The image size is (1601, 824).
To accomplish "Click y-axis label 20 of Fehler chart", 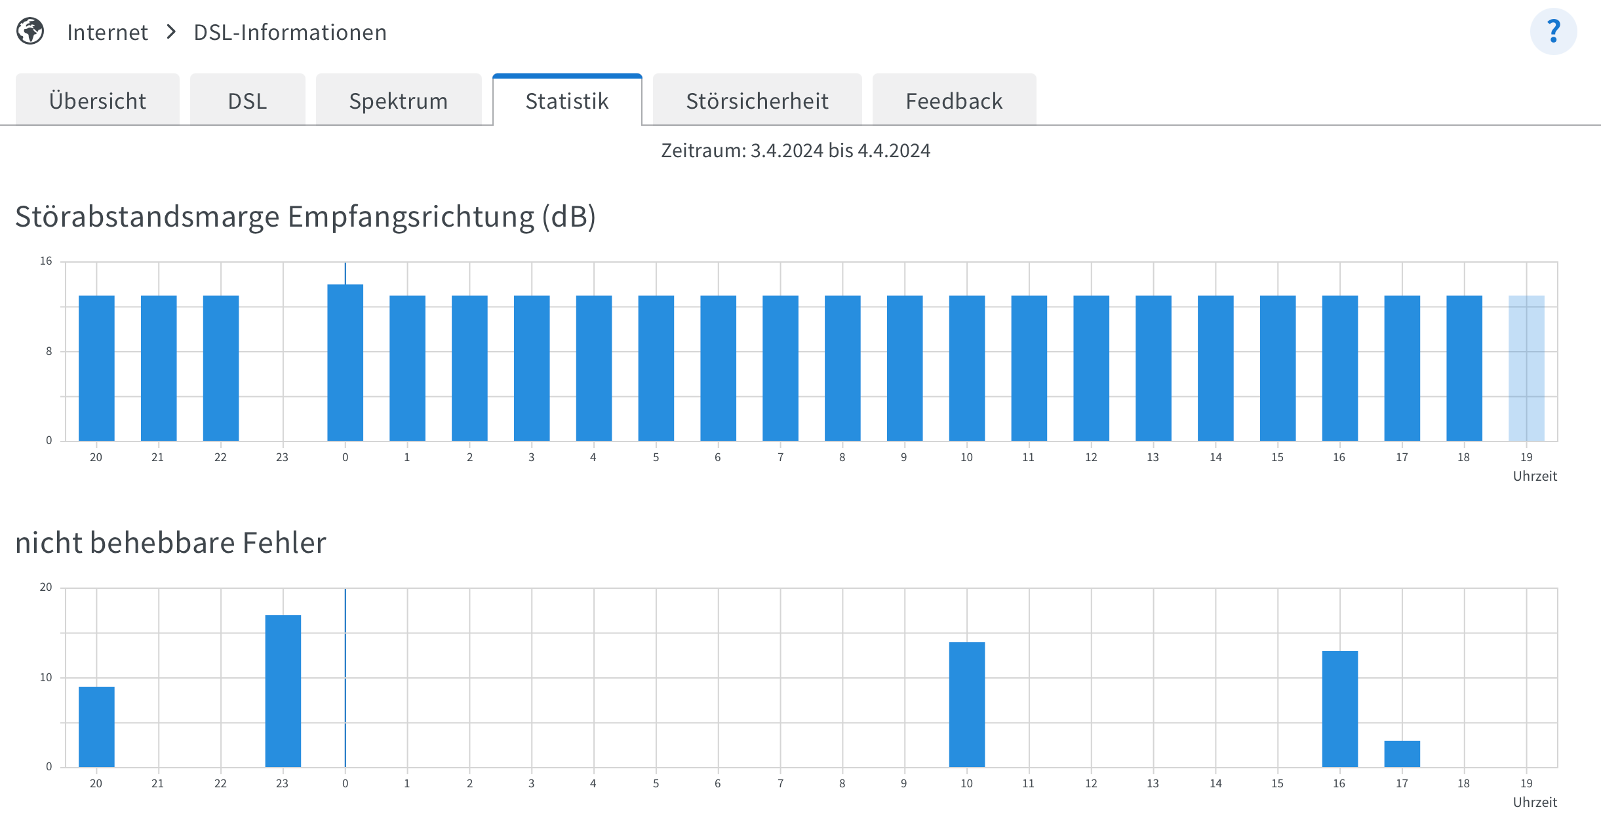I will click(x=46, y=588).
